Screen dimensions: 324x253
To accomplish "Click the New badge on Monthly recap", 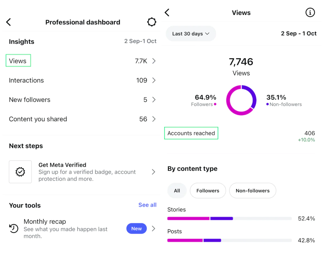I will coord(136,229).
